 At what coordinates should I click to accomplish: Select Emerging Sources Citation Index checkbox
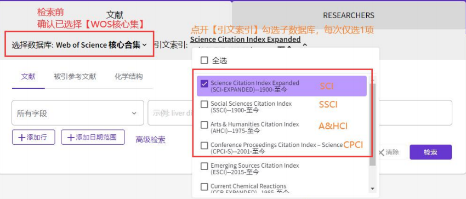point(204,166)
